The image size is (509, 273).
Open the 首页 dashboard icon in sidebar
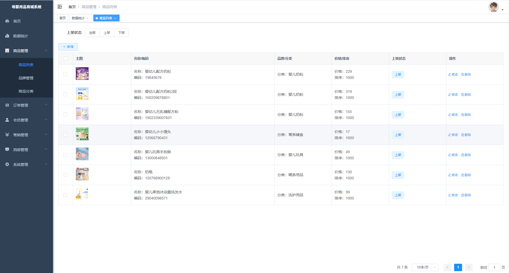7,21
